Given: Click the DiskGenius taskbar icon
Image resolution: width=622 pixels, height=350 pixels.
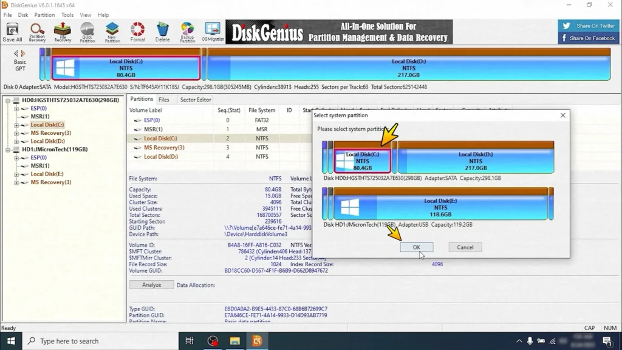Looking at the screenshot, I should tap(257, 341).
